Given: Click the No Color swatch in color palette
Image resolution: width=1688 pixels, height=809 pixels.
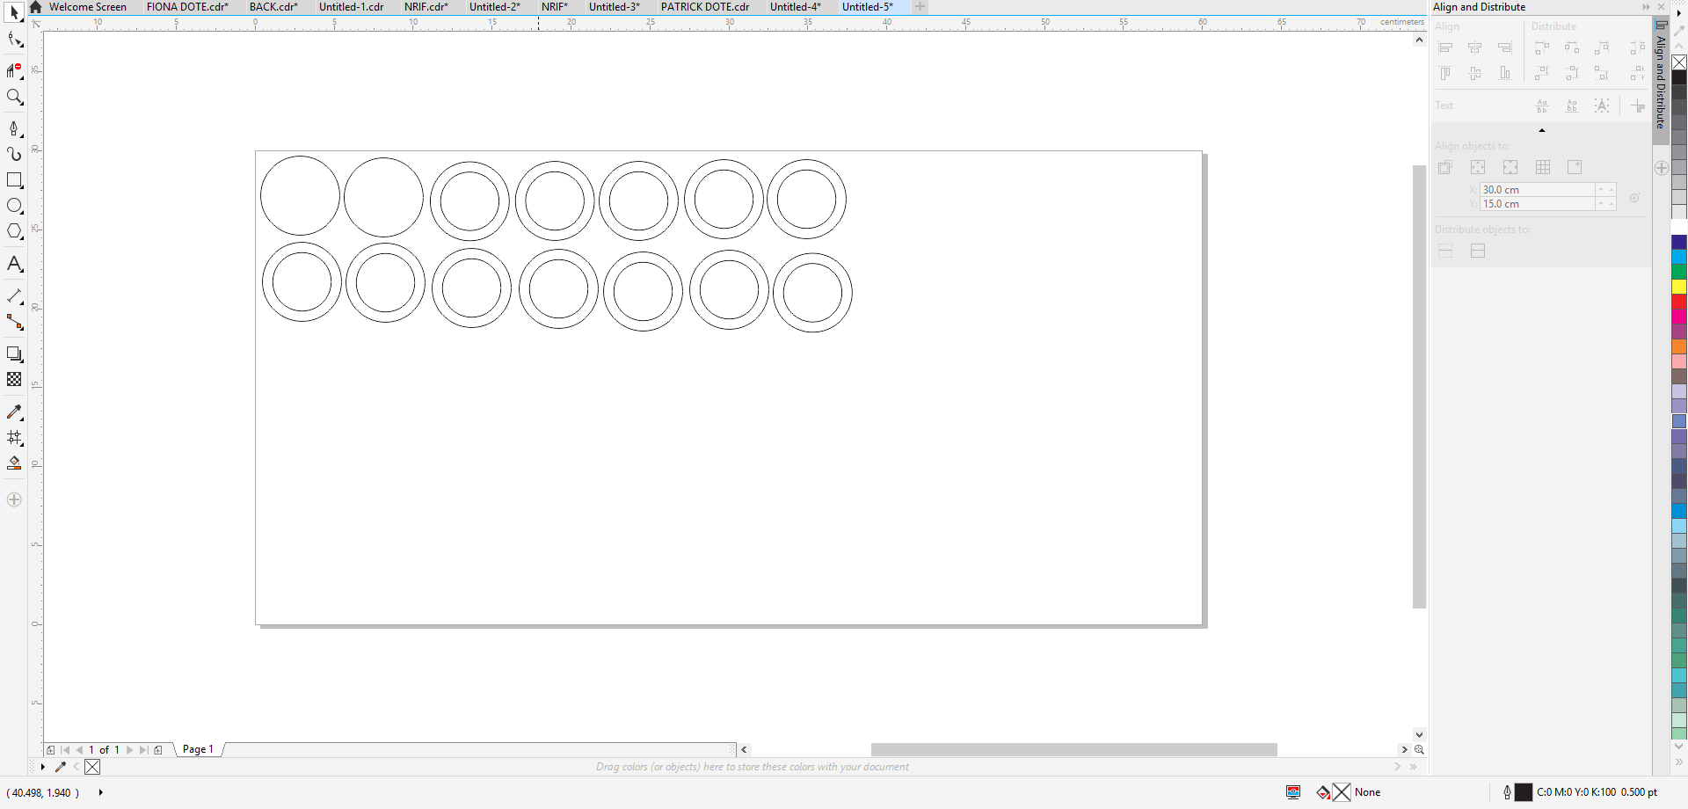Looking at the screenshot, I should [1679, 62].
